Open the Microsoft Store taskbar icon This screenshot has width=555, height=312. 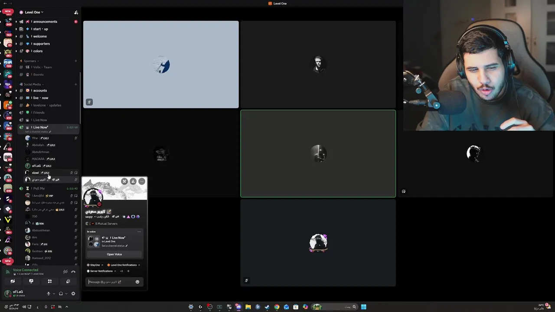(296, 307)
